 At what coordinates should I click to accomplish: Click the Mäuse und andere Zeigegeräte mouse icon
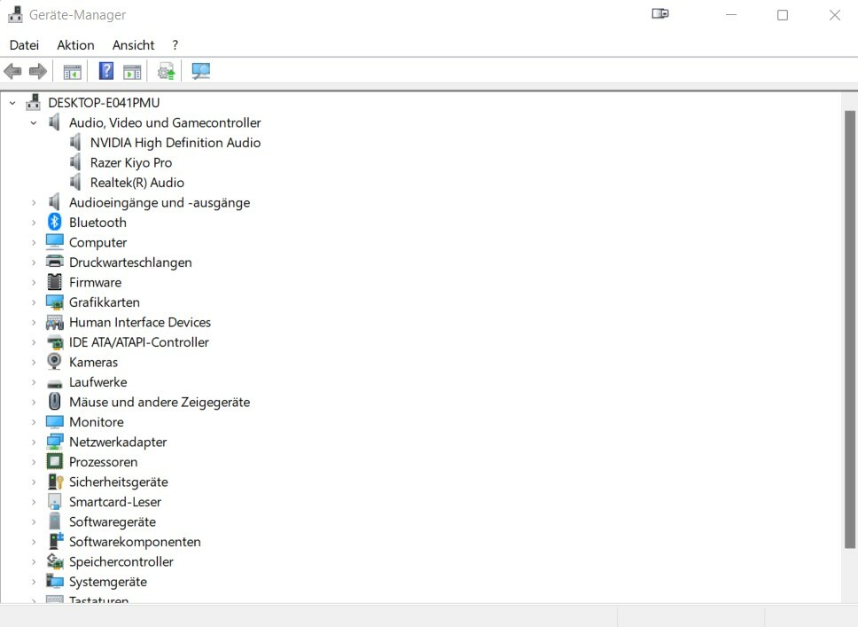click(x=54, y=402)
